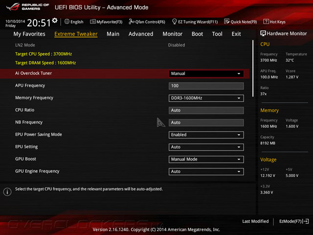The image size is (313, 235).
Task: Open the Advanced tab
Action: pos(141,34)
